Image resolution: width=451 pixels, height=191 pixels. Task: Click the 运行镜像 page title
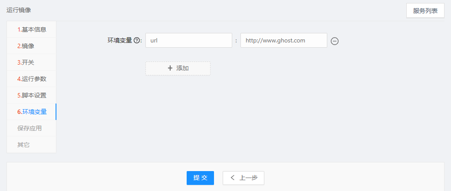(19, 10)
